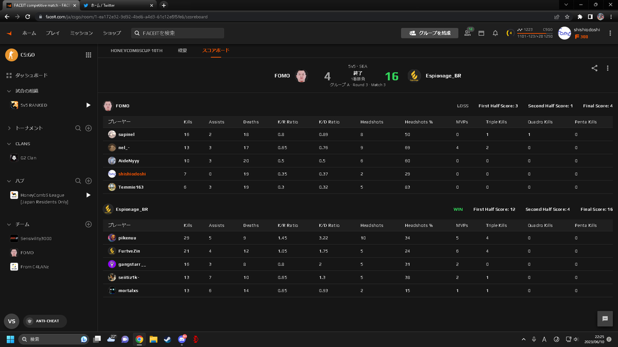The height and width of the screenshot is (347, 618).
Task: Search tournaments using the magnifier next to トーナメント
Action: click(78, 128)
